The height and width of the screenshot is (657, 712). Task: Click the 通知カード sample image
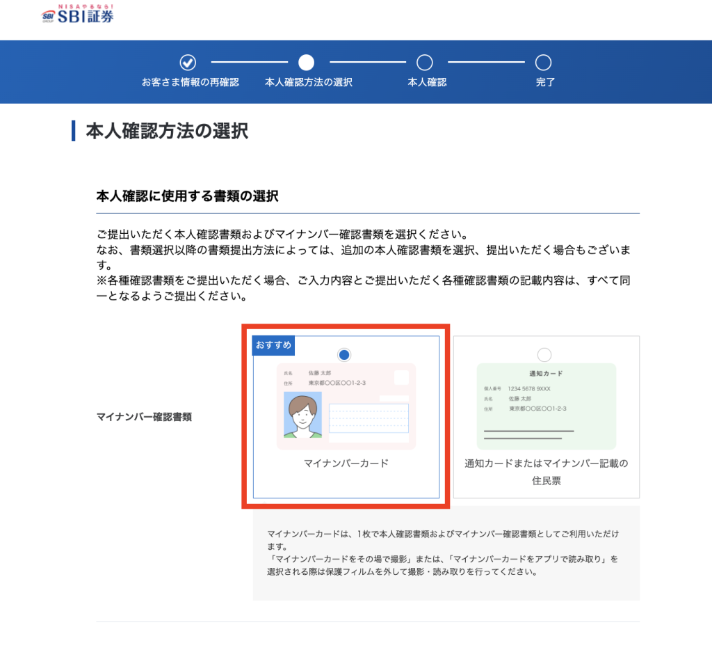tap(546, 404)
